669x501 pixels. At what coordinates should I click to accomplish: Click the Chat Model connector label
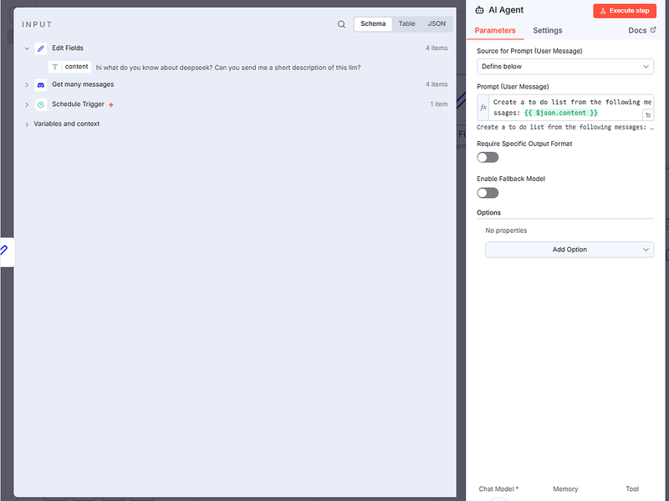pos(498,489)
